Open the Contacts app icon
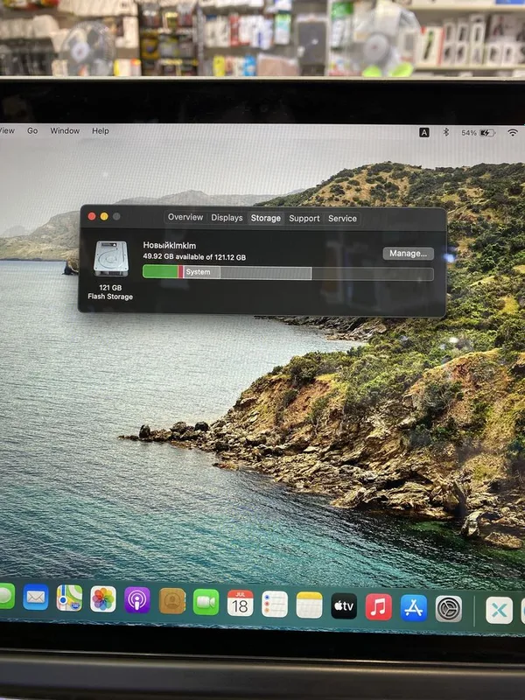525x700 pixels. point(171,601)
